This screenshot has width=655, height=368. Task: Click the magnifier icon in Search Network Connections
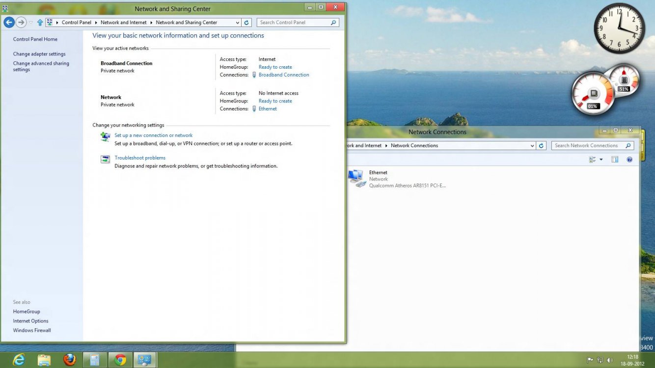pyautogui.click(x=628, y=146)
